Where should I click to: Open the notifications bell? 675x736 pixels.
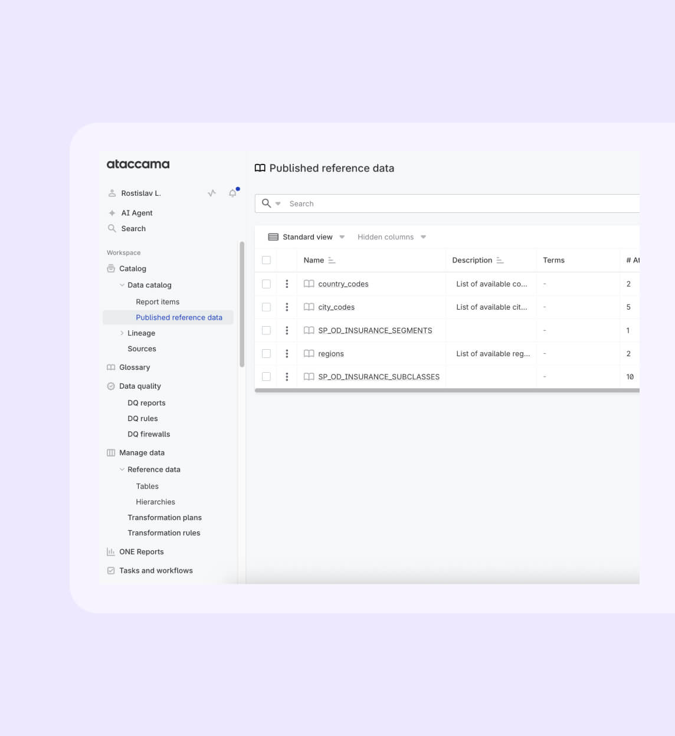click(x=233, y=193)
